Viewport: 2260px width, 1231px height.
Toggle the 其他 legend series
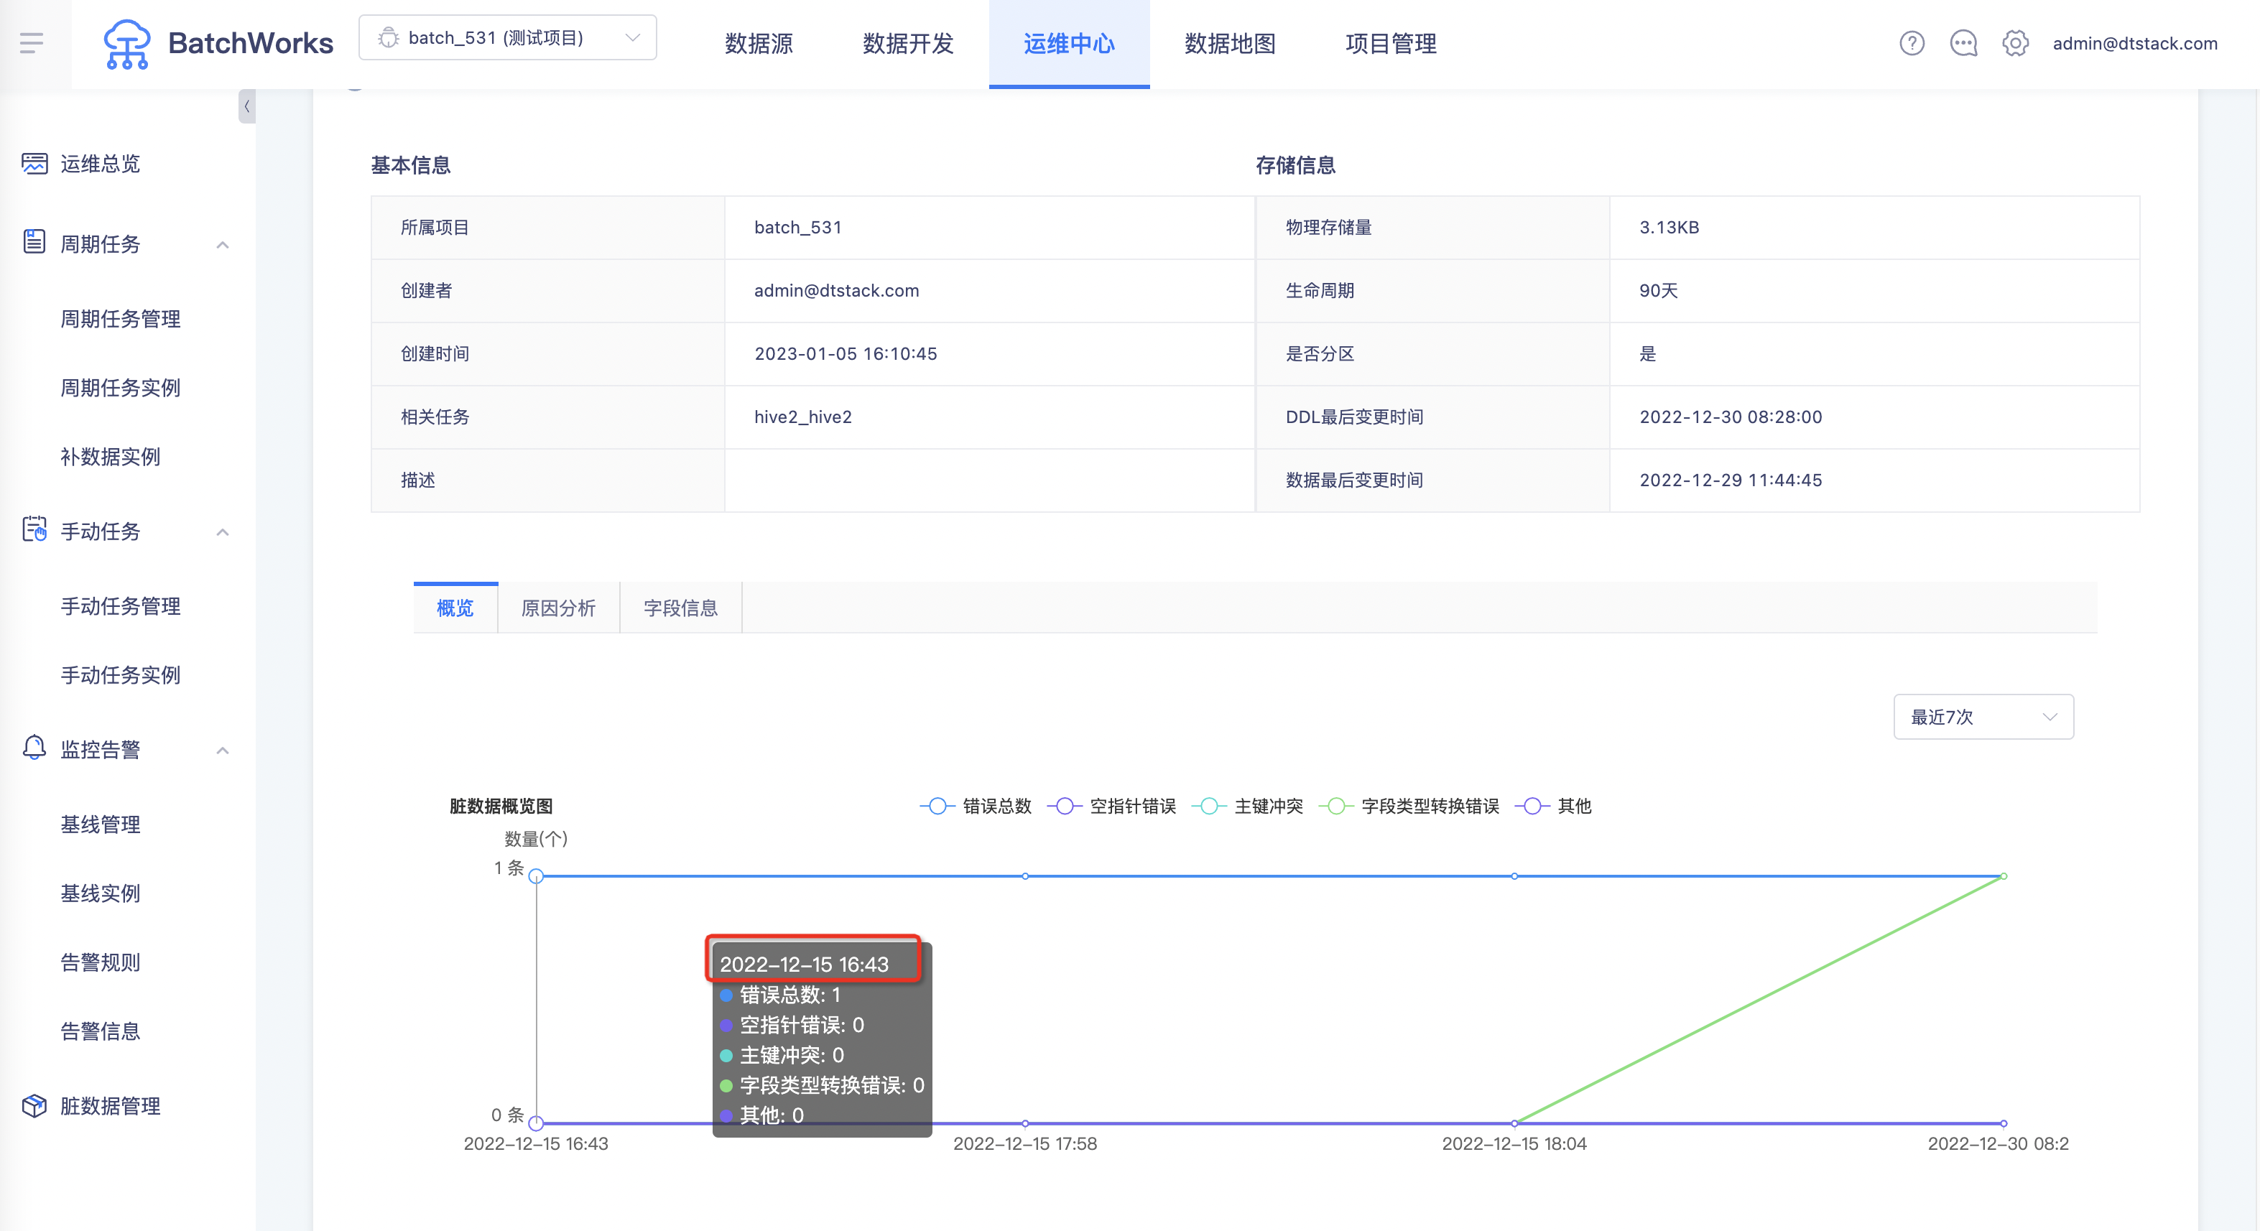[1553, 805]
